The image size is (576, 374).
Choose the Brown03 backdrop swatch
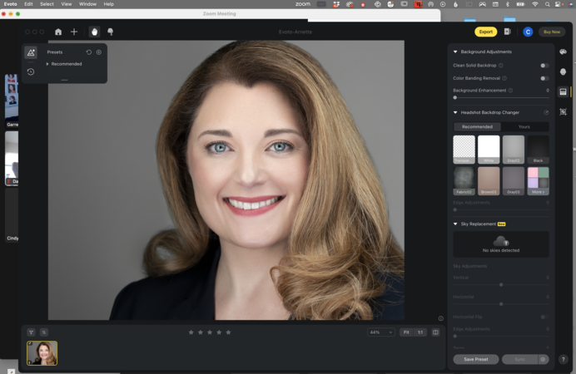(x=489, y=180)
